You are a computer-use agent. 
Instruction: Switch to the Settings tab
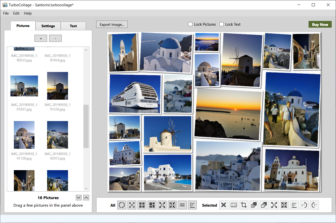[48, 26]
